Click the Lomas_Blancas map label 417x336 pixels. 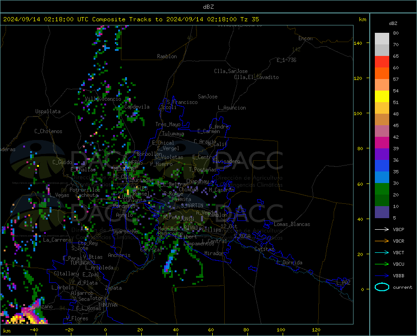(292, 224)
